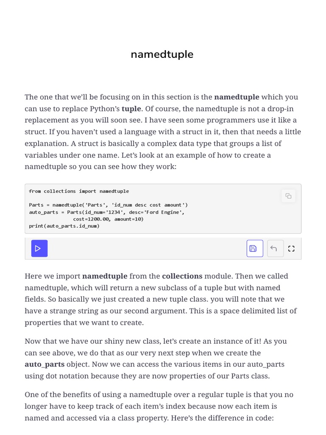Screen dimensions: 326x435
Task: Run the namedtuple code with play button
Action: tap(39, 248)
